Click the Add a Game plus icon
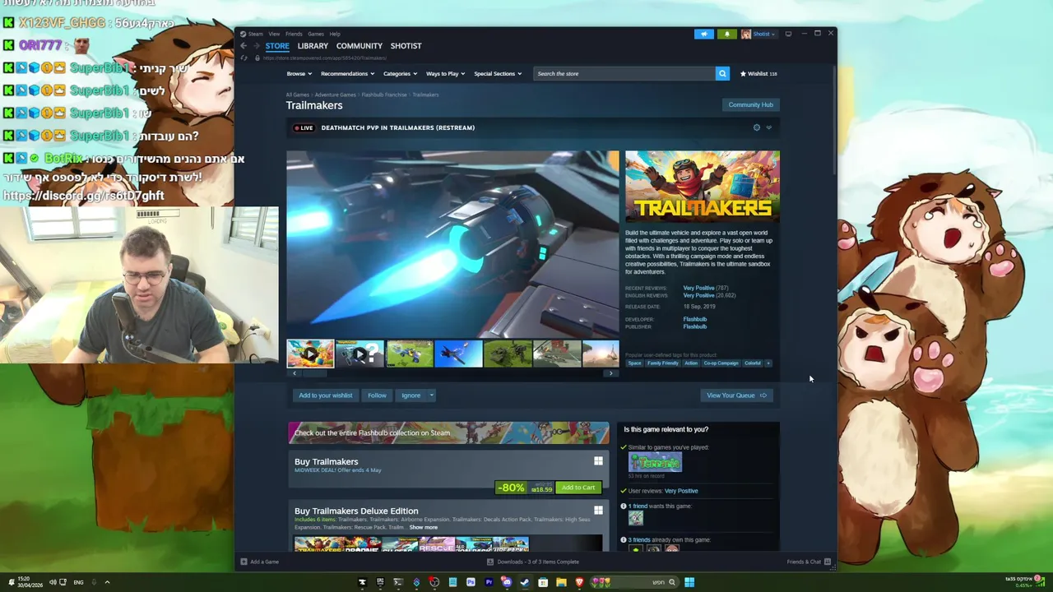The image size is (1053, 592). pyautogui.click(x=244, y=562)
